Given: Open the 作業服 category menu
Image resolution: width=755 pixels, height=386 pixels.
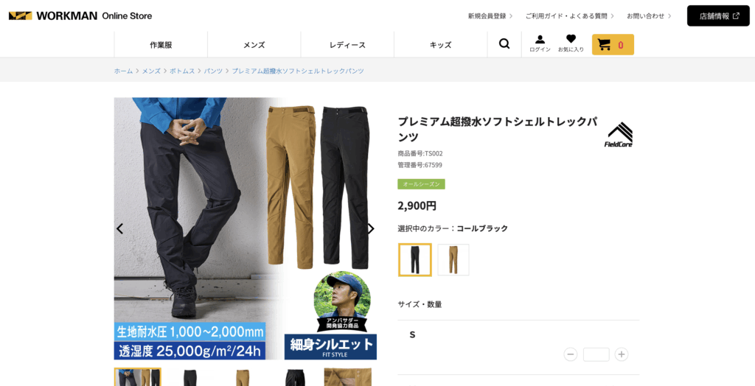Looking at the screenshot, I should tap(161, 45).
